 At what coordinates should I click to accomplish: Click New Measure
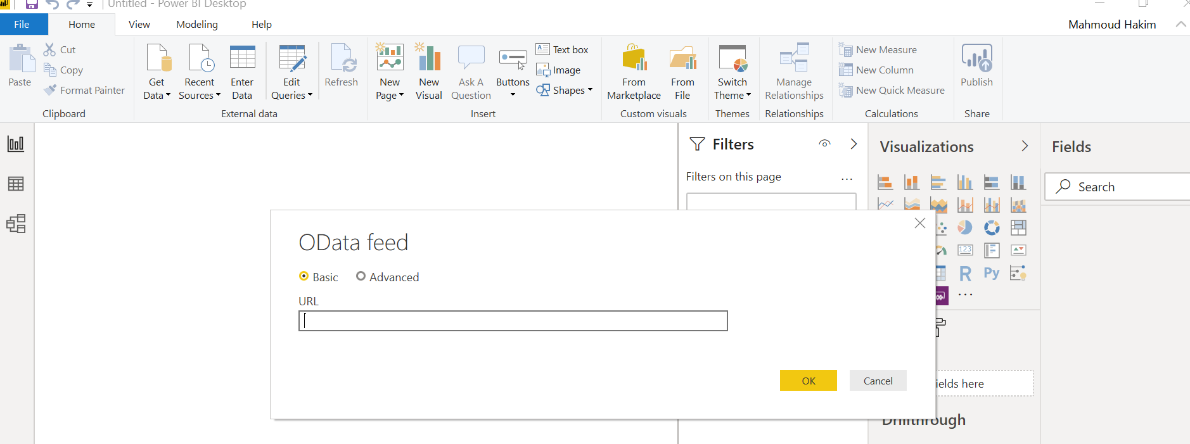878,49
